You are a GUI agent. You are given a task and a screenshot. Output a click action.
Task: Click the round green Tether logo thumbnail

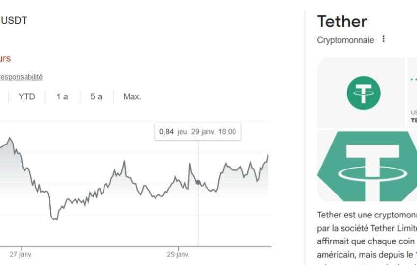pyautogui.click(x=363, y=93)
